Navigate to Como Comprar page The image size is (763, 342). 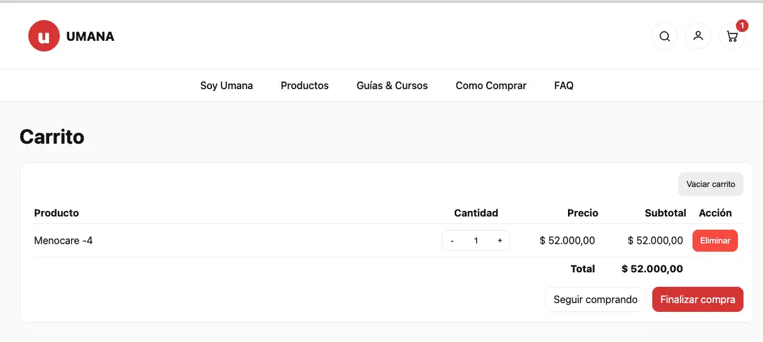pyautogui.click(x=491, y=85)
